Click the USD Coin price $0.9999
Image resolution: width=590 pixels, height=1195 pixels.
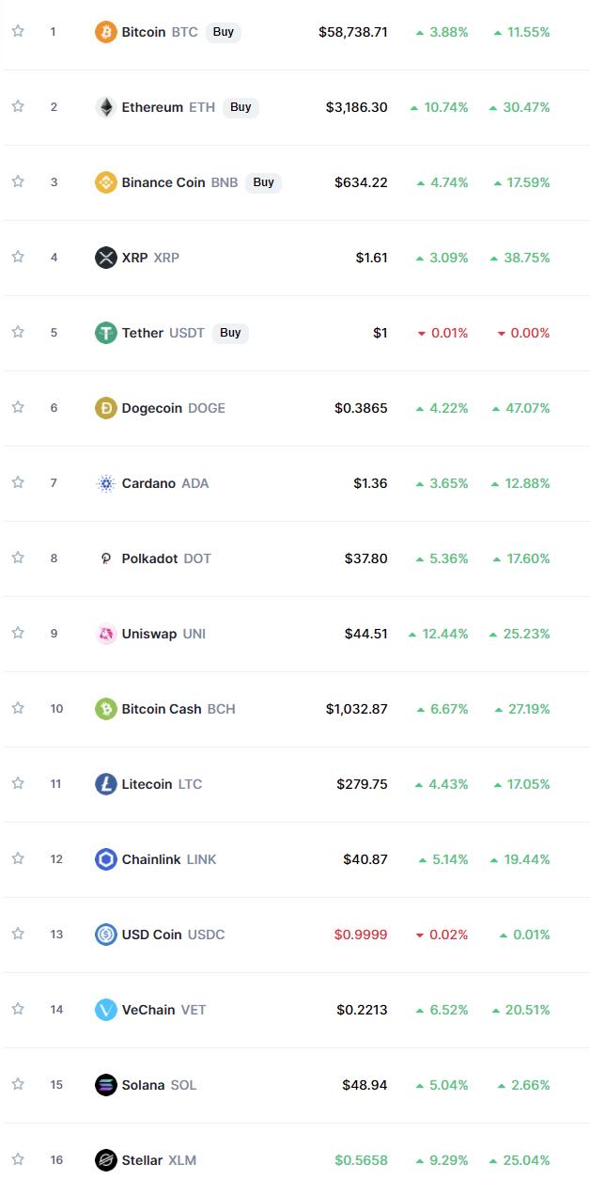pyautogui.click(x=360, y=935)
